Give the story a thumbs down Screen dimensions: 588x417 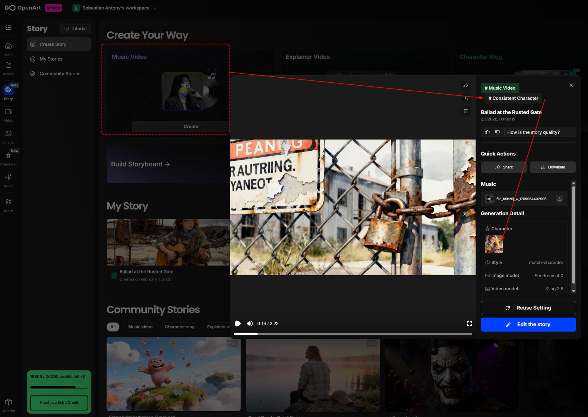(497, 132)
